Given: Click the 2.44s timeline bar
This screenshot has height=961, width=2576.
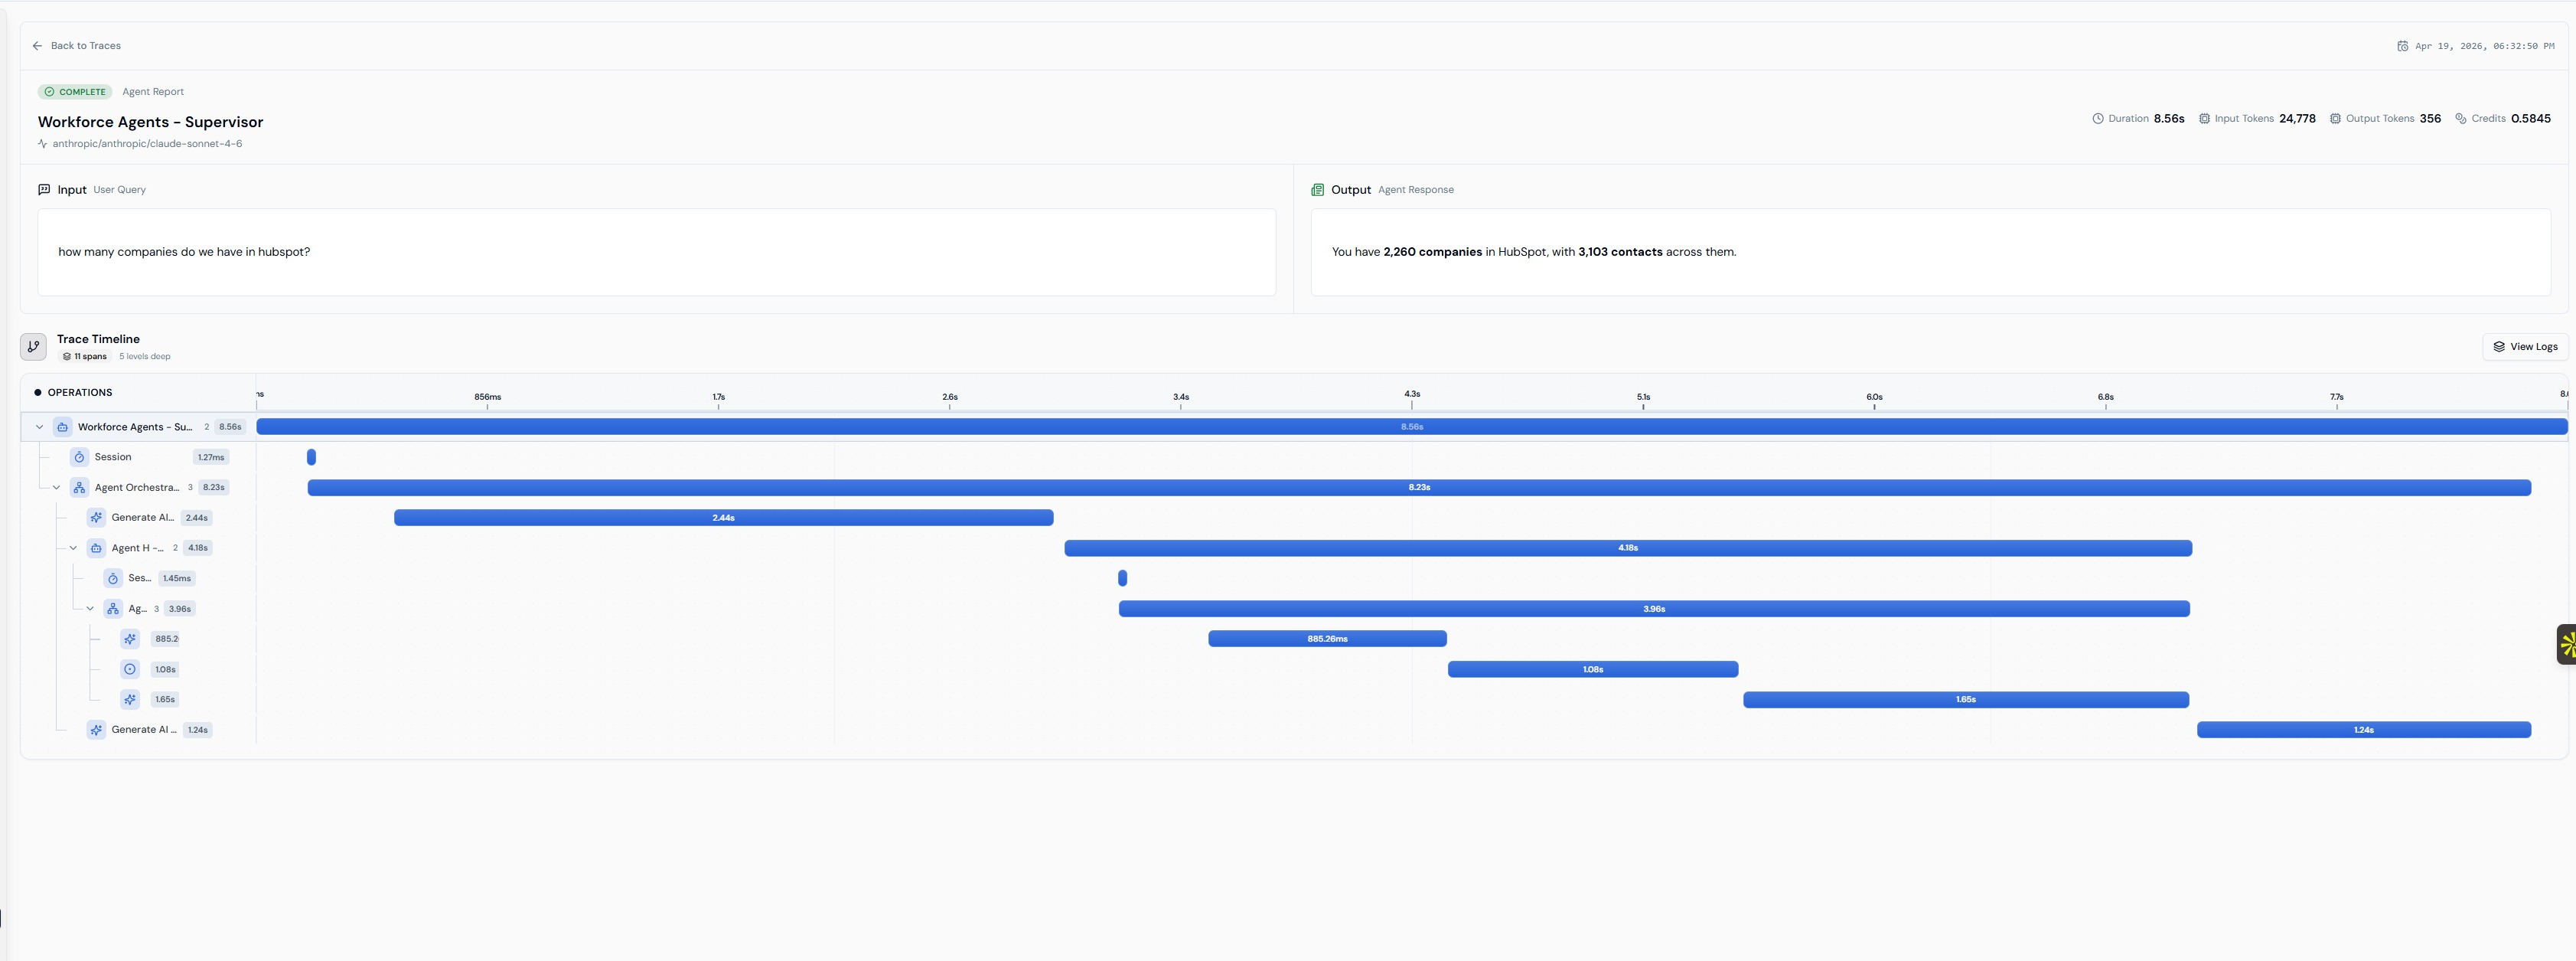Looking at the screenshot, I should [723, 518].
